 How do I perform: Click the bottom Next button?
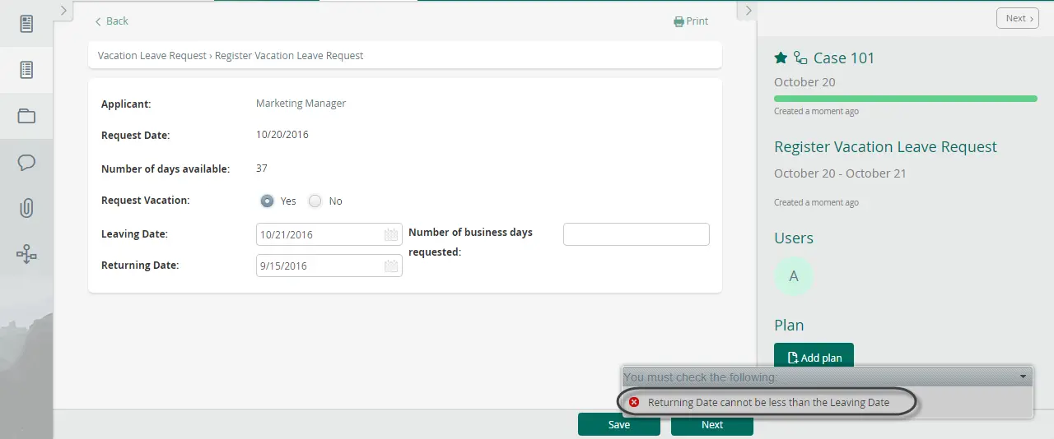click(x=712, y=425)
